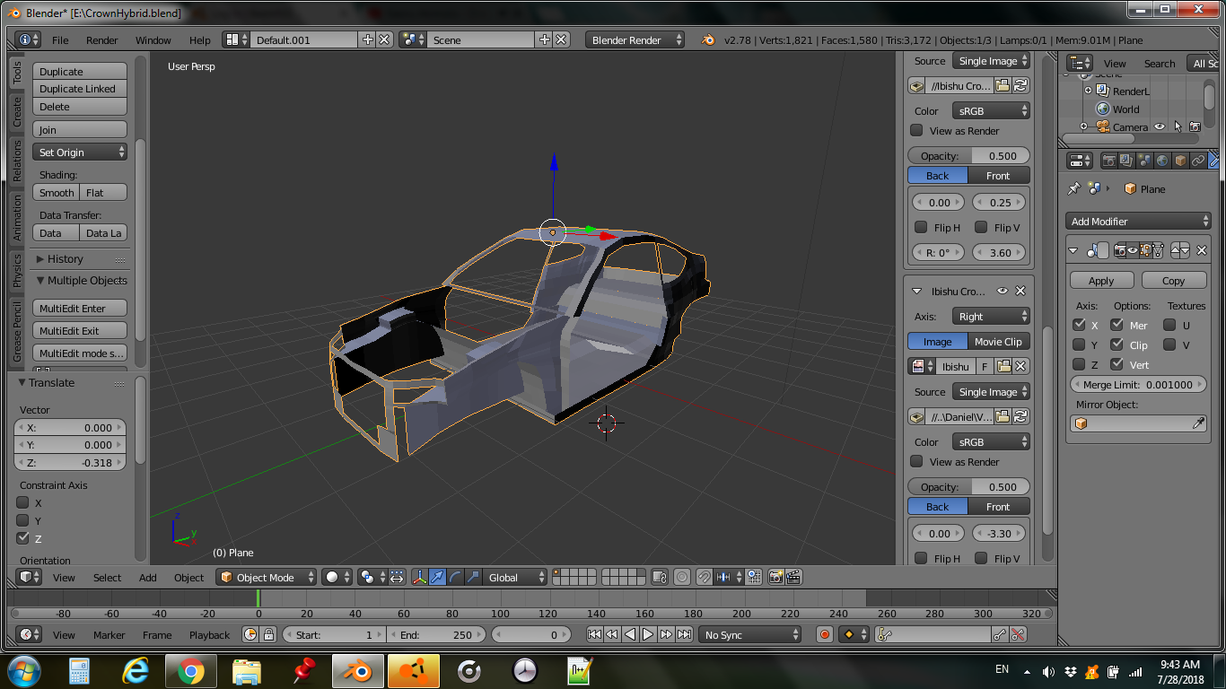Enable the Y axis mirror checkbox
The image size is (1226, 689).
click(x=1080, y=344)
